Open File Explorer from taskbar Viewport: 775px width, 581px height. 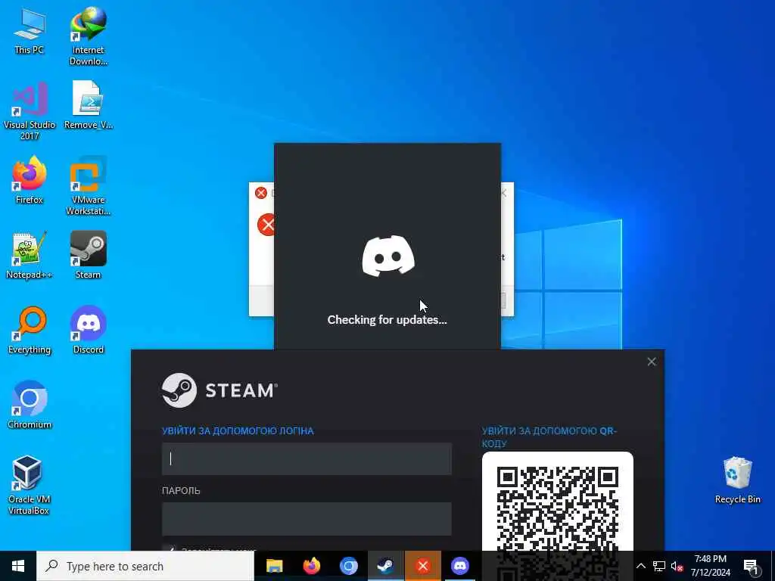(x=274, y=566)
